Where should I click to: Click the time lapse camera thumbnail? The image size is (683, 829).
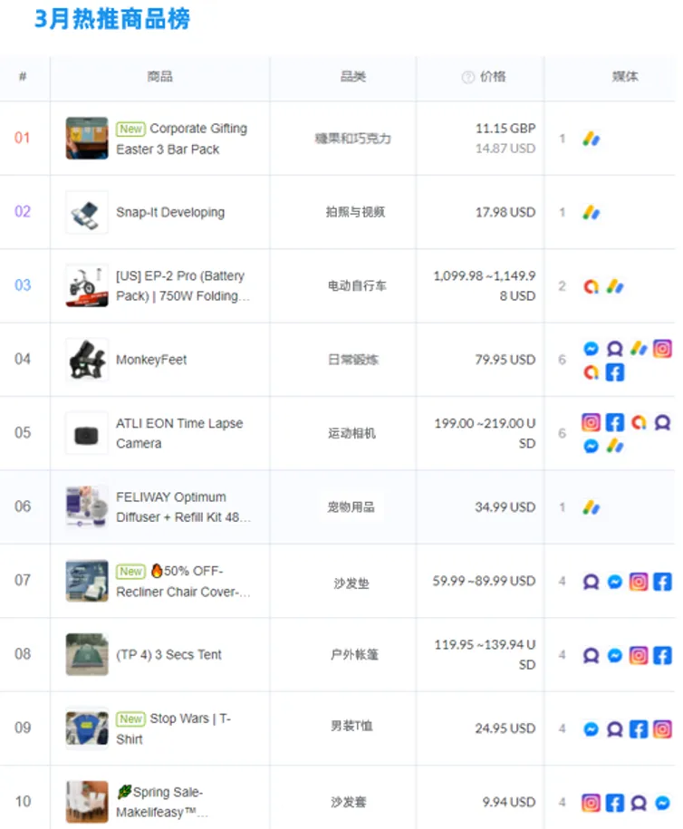87,434
